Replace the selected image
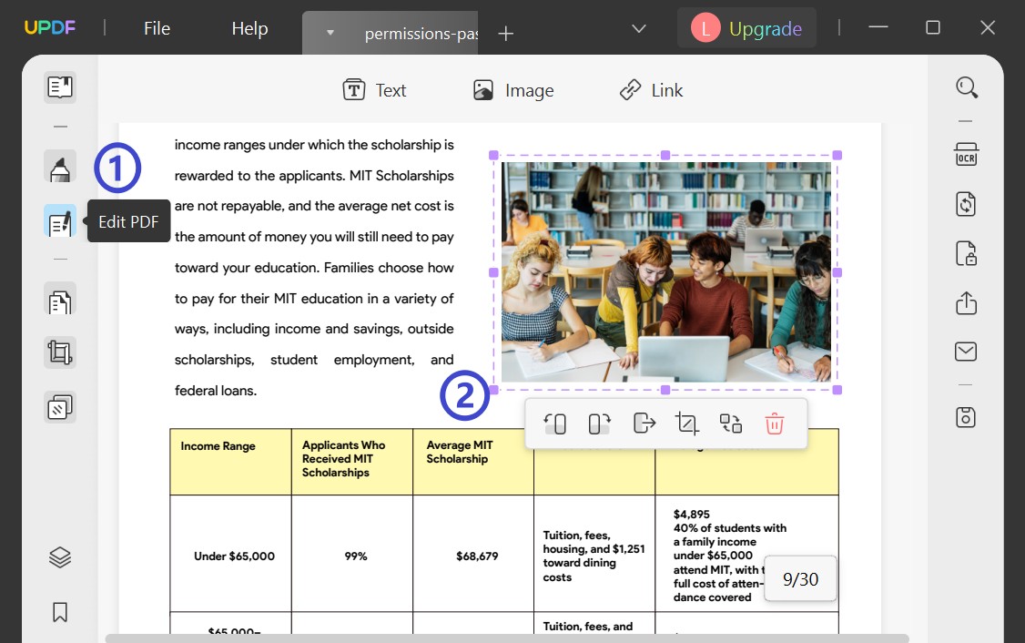The image size is (1025, 643). 730,423
